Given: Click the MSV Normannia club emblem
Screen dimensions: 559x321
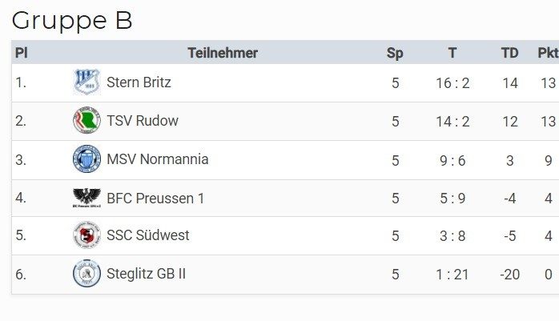Looking at the screenshot, I should click(86, 158).
